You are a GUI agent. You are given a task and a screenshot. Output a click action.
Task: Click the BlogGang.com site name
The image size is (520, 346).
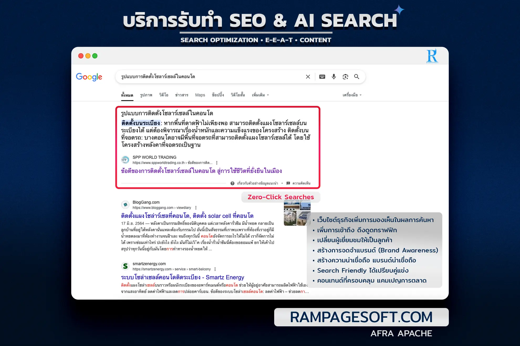coord(146,202)
